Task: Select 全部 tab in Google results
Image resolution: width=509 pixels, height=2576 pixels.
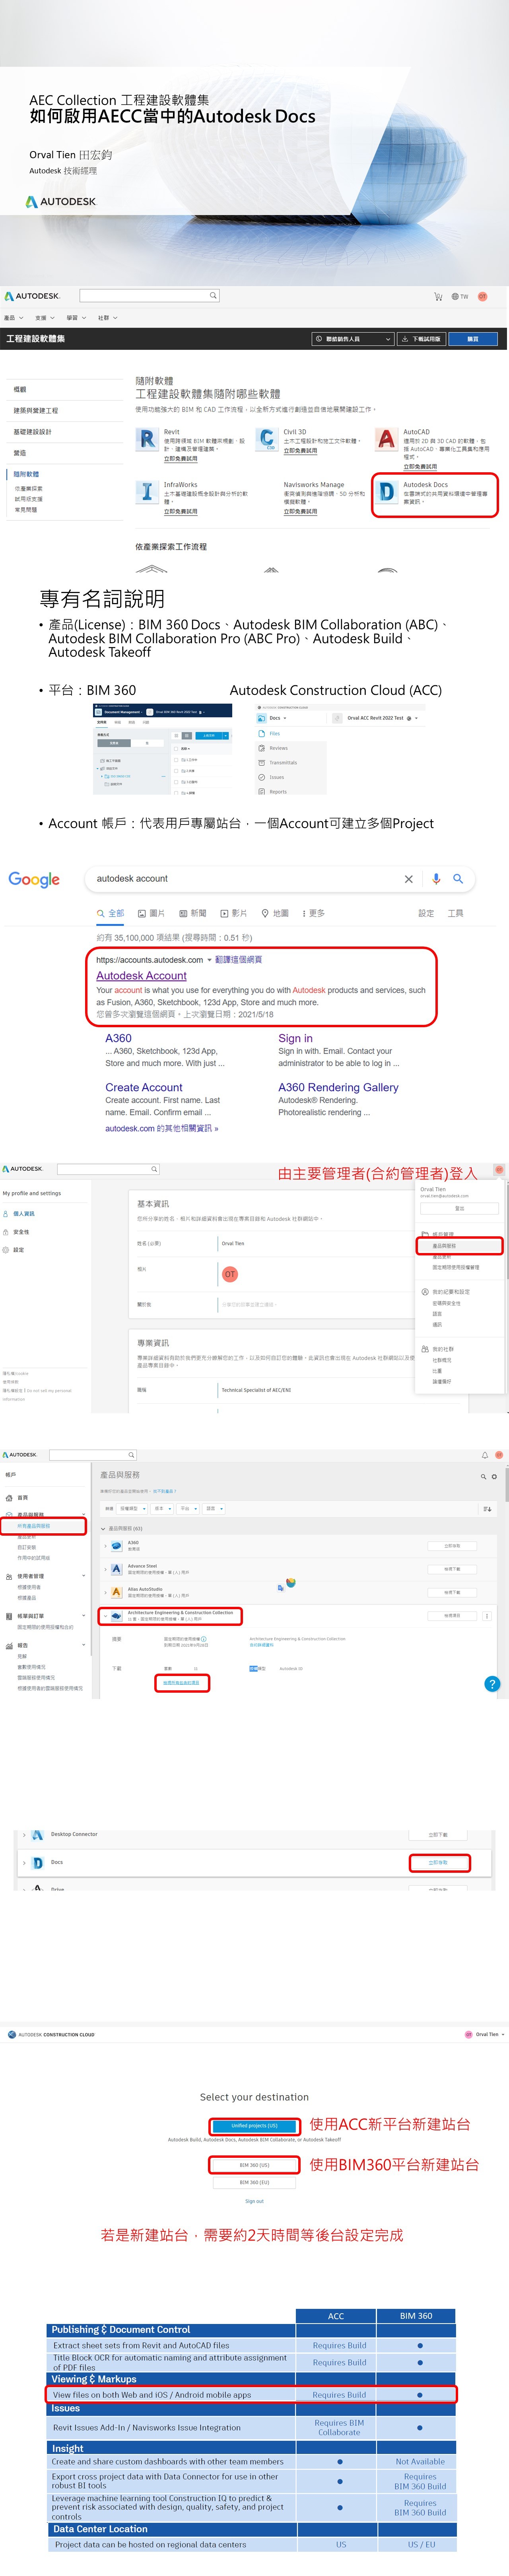Action: pyautogui.click(x=111, y=913)
